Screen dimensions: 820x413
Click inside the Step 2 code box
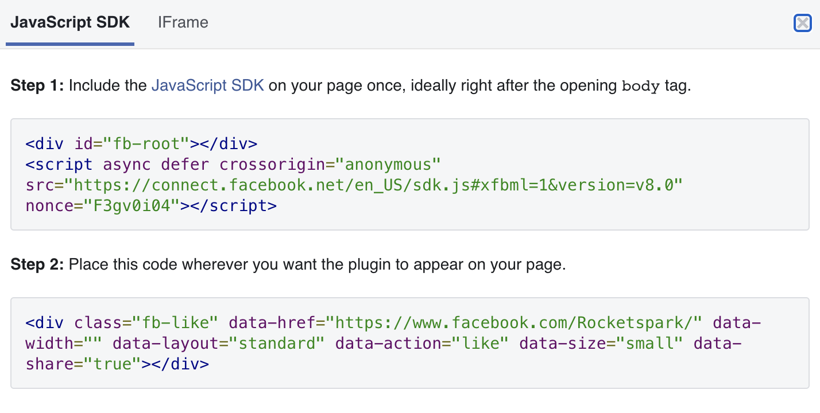pyautogui.click(x=410, y=343)
